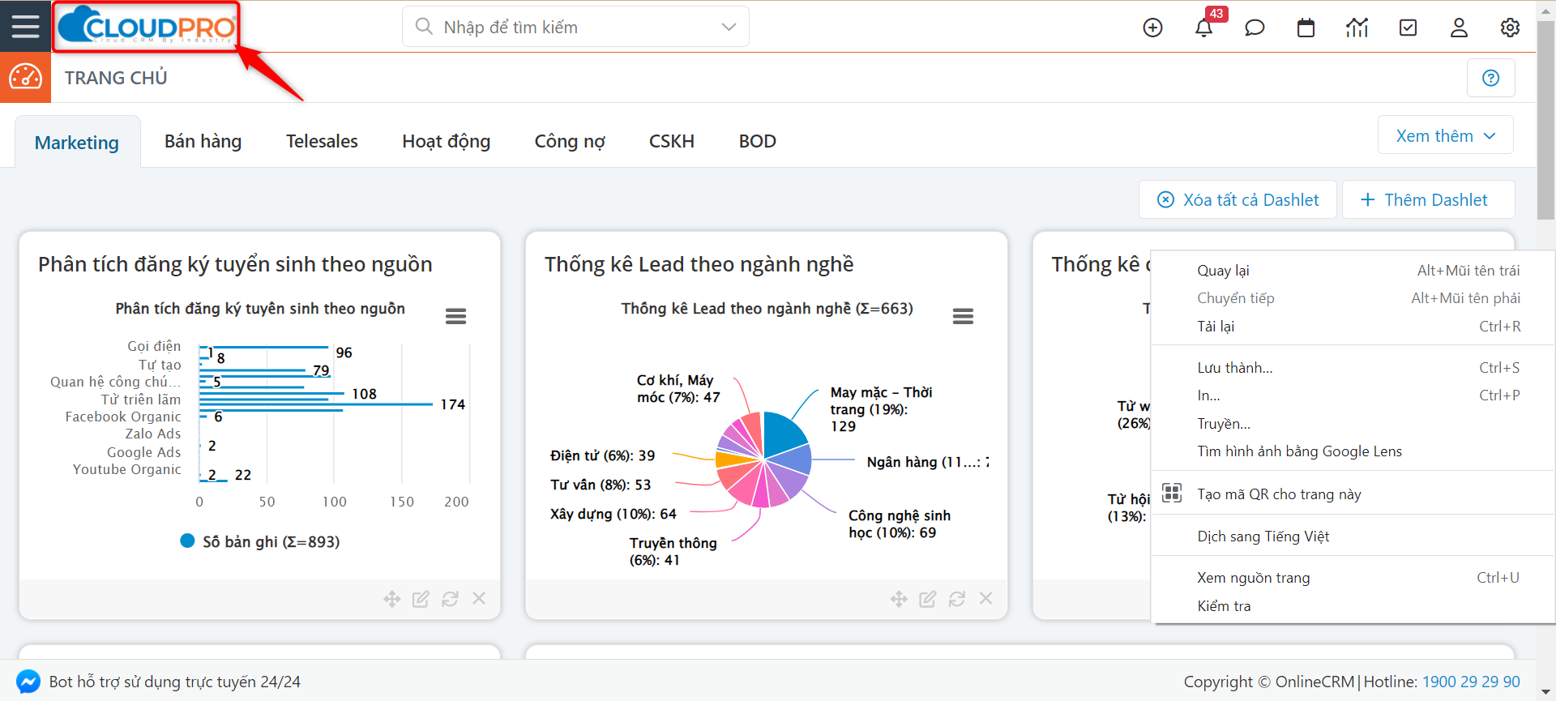Viewport: 1556px width, 701px height.
Task: Choose Quay lại in context menu
Action: click(x=1353, y=271)
